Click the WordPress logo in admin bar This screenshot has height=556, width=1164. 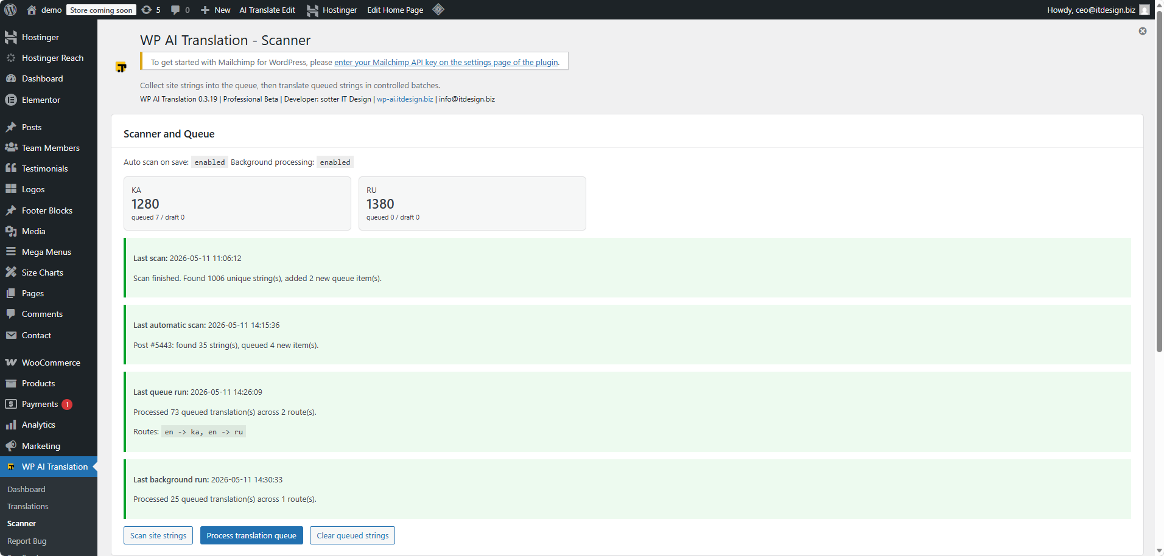(x=10, y=10)
